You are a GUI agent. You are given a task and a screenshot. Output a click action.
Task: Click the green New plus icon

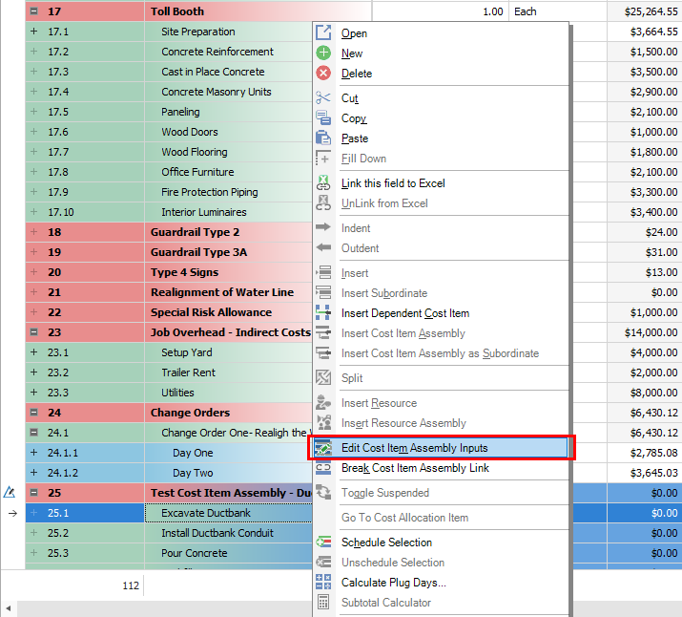(x=323, y=53)
